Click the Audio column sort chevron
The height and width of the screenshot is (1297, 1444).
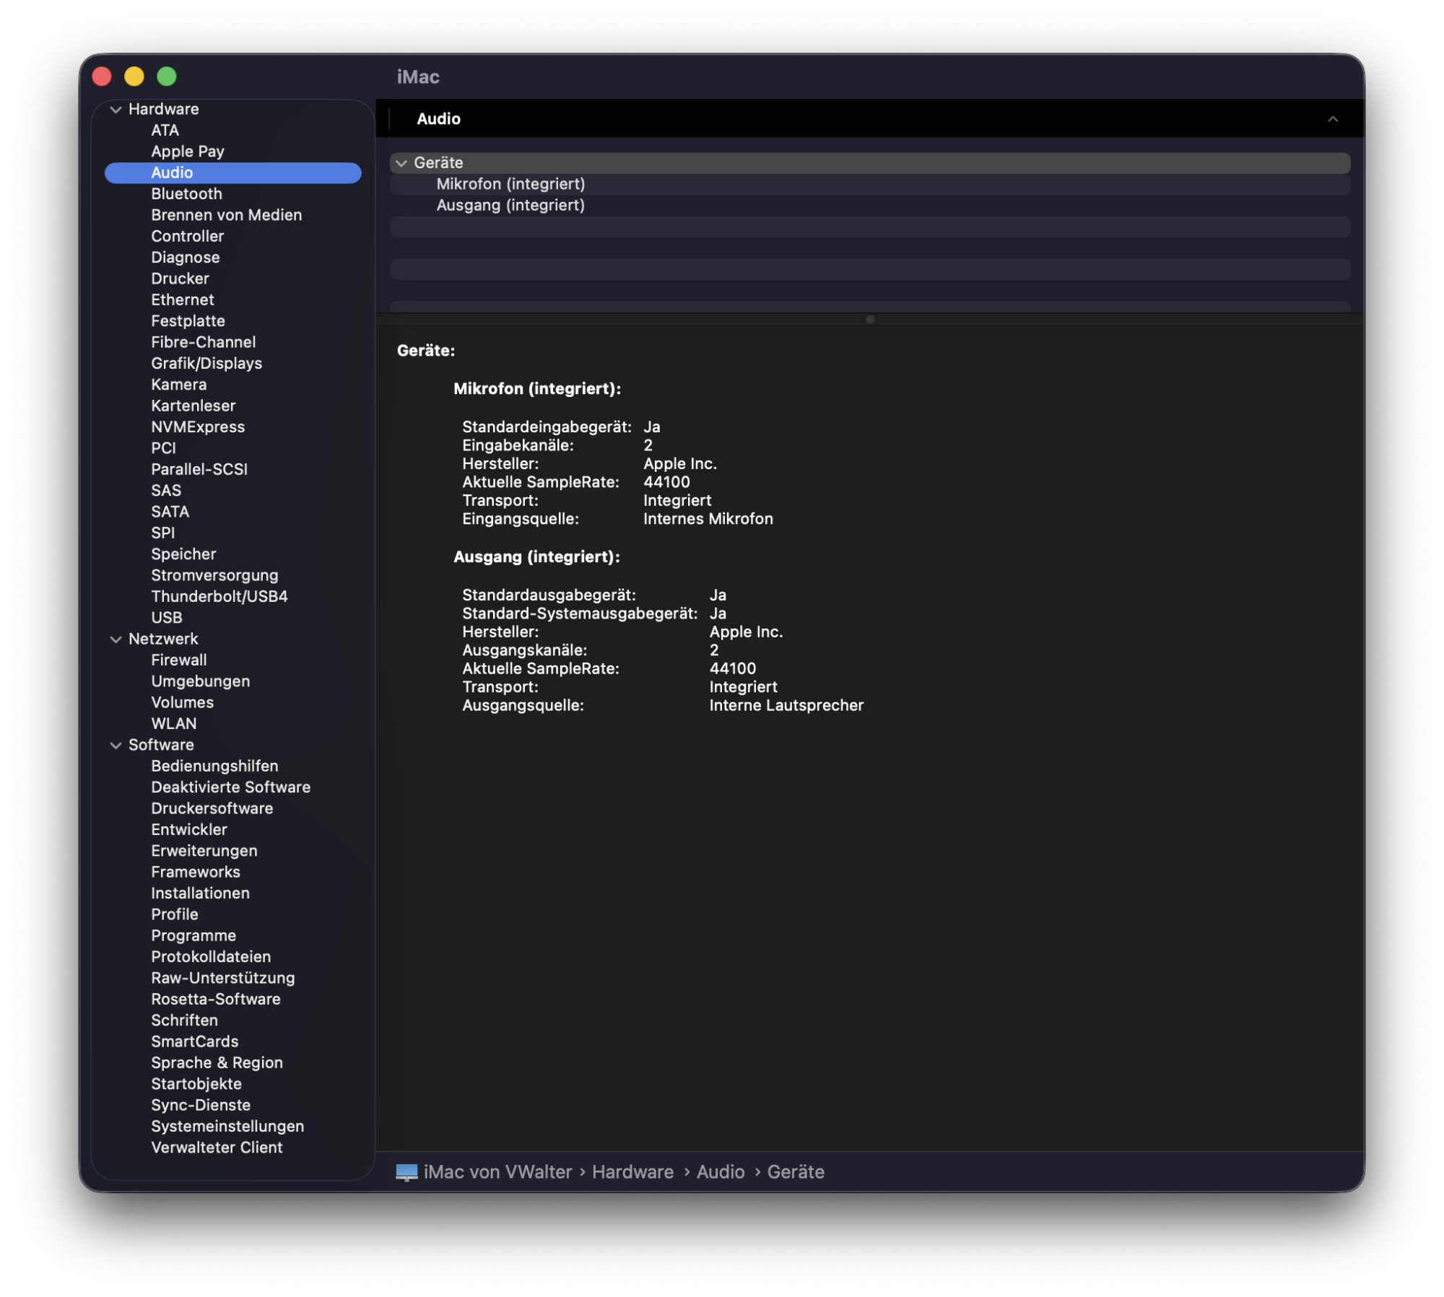pyautogui.click(x=1332, y=119)
